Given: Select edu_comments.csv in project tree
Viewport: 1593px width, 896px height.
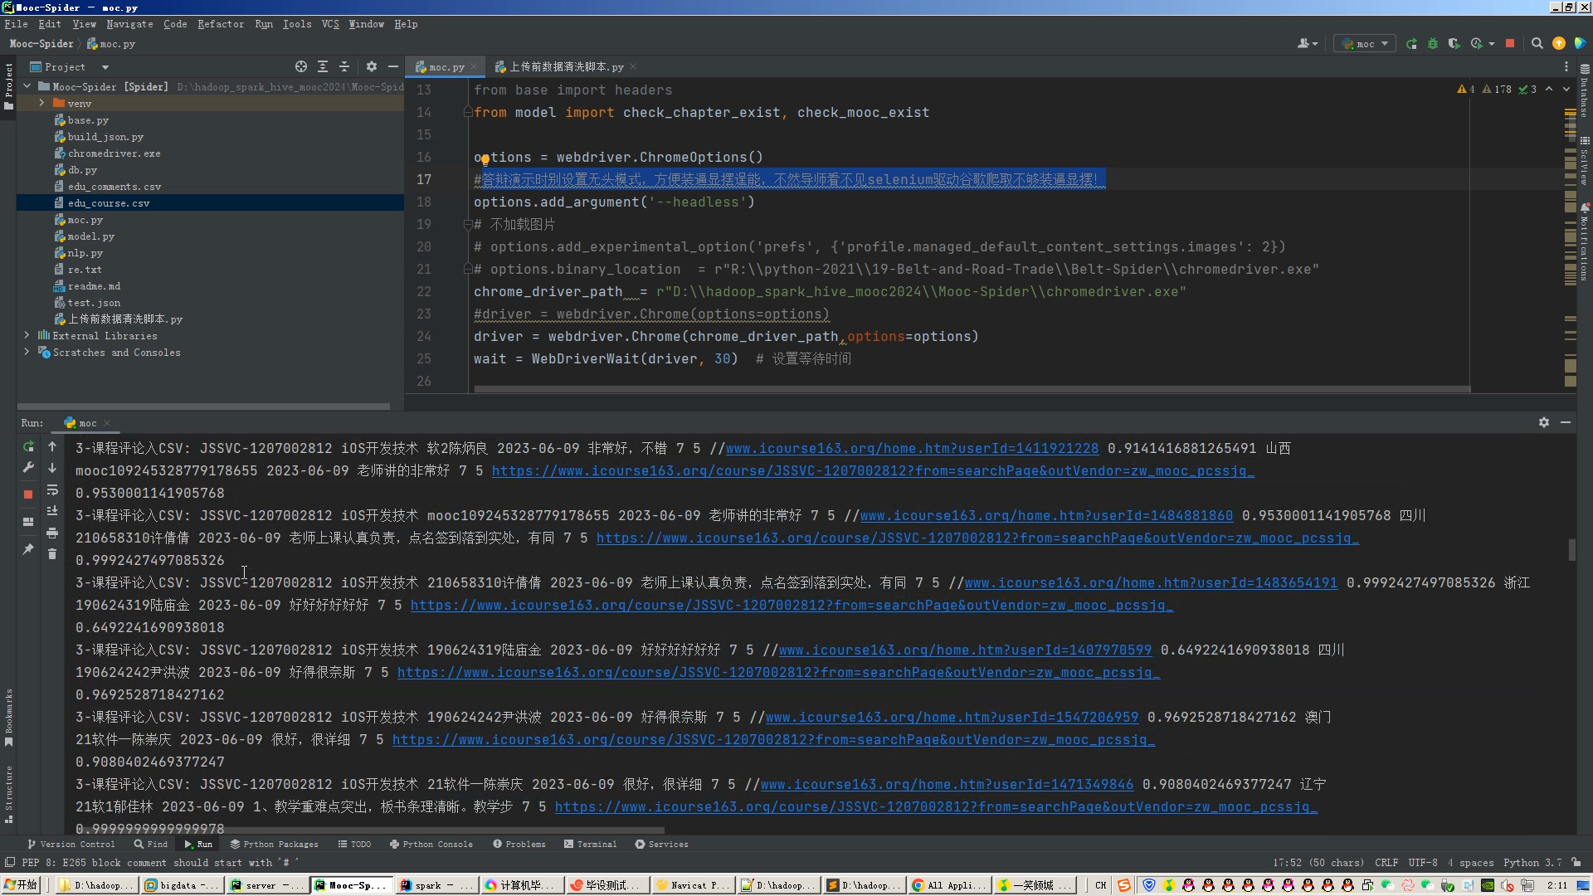Looking at the screenshot, I should 114,187.
